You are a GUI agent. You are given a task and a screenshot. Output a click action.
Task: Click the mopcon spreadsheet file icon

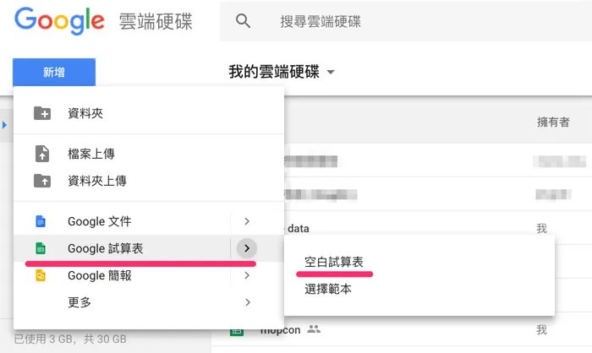pos(237,331)
